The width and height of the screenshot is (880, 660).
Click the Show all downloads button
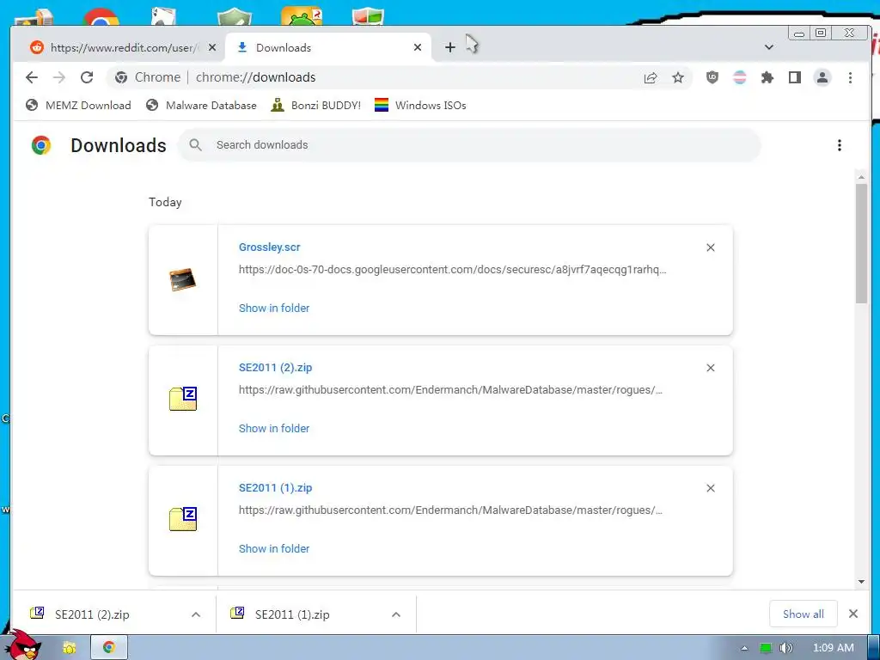point(804,614)
